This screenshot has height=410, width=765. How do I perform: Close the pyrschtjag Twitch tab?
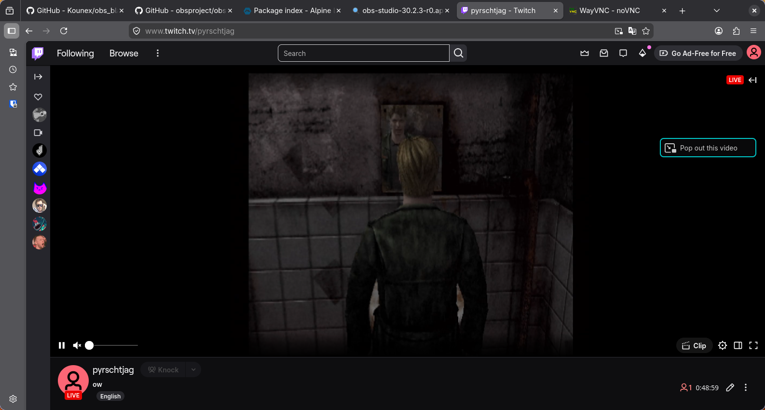[556, 11]
